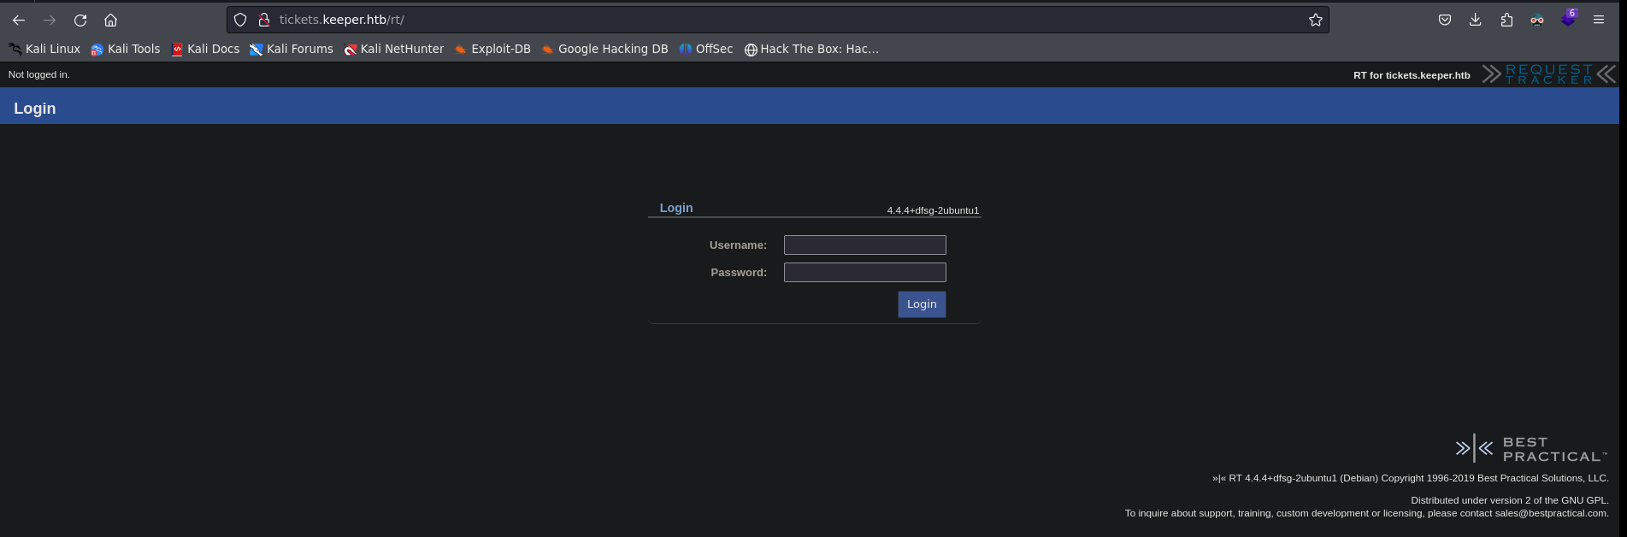Open the Firefox hamburger menu
Image resolution: width=1627 pixels, height=537 pixels.
click(x=1598, y=20)
